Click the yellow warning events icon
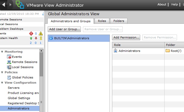Screen dimensions: 184x112 click(40, 34)
